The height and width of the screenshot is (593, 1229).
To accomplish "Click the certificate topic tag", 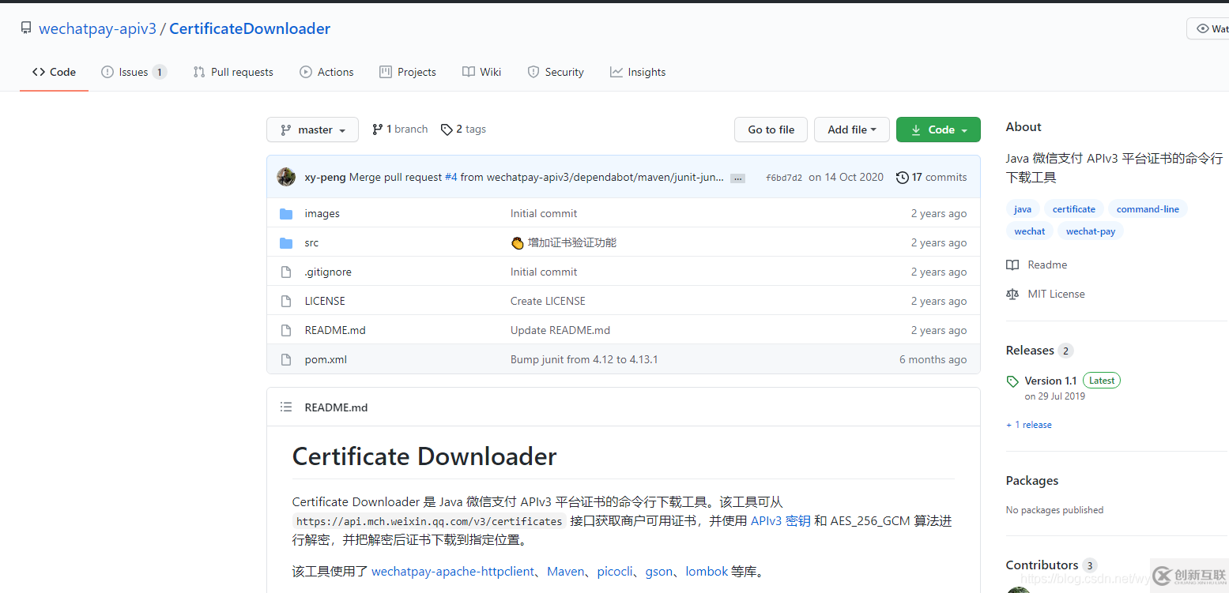I will (1074, 209).
